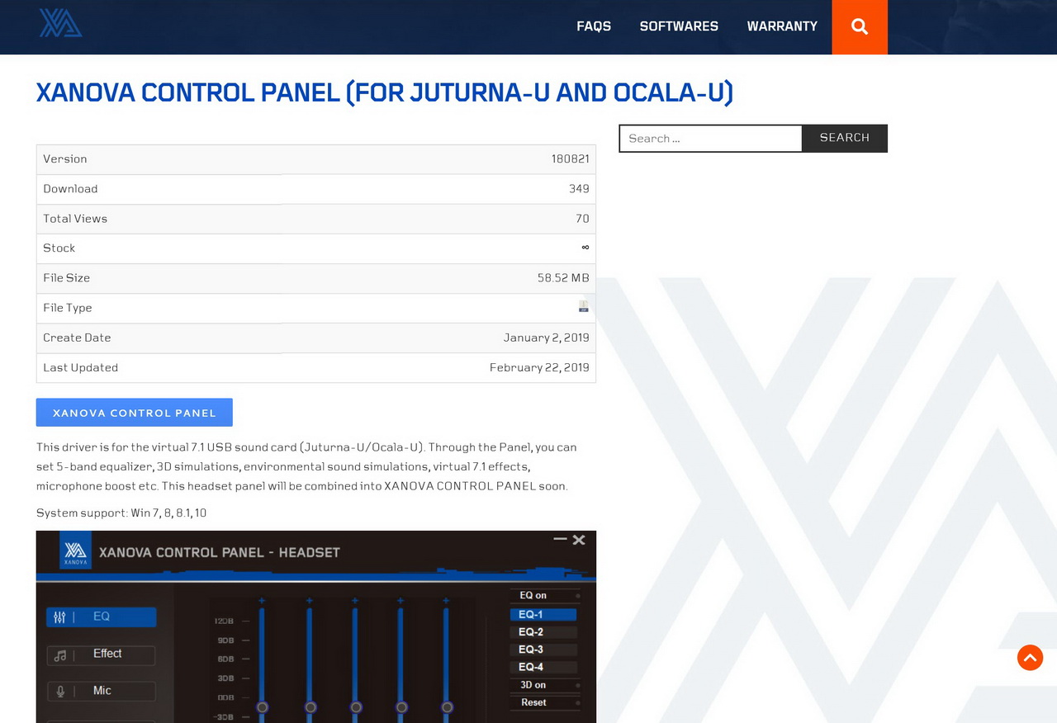Select the Mic tab in panel
Viewport: 1057px width, 723px height.
[101, 691]
